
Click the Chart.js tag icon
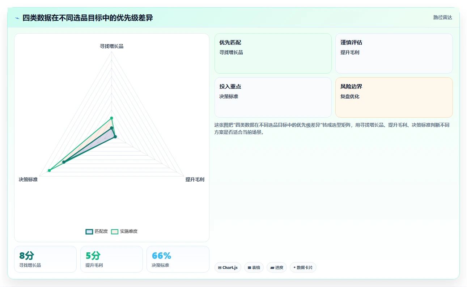click(x=220, y=268)
